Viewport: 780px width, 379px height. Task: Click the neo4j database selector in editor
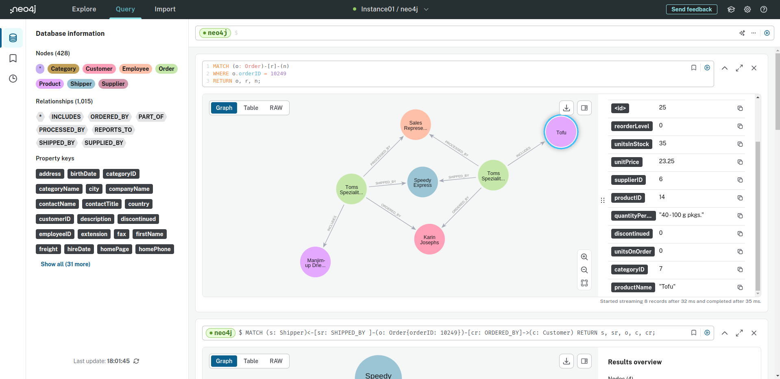(215, 33)
